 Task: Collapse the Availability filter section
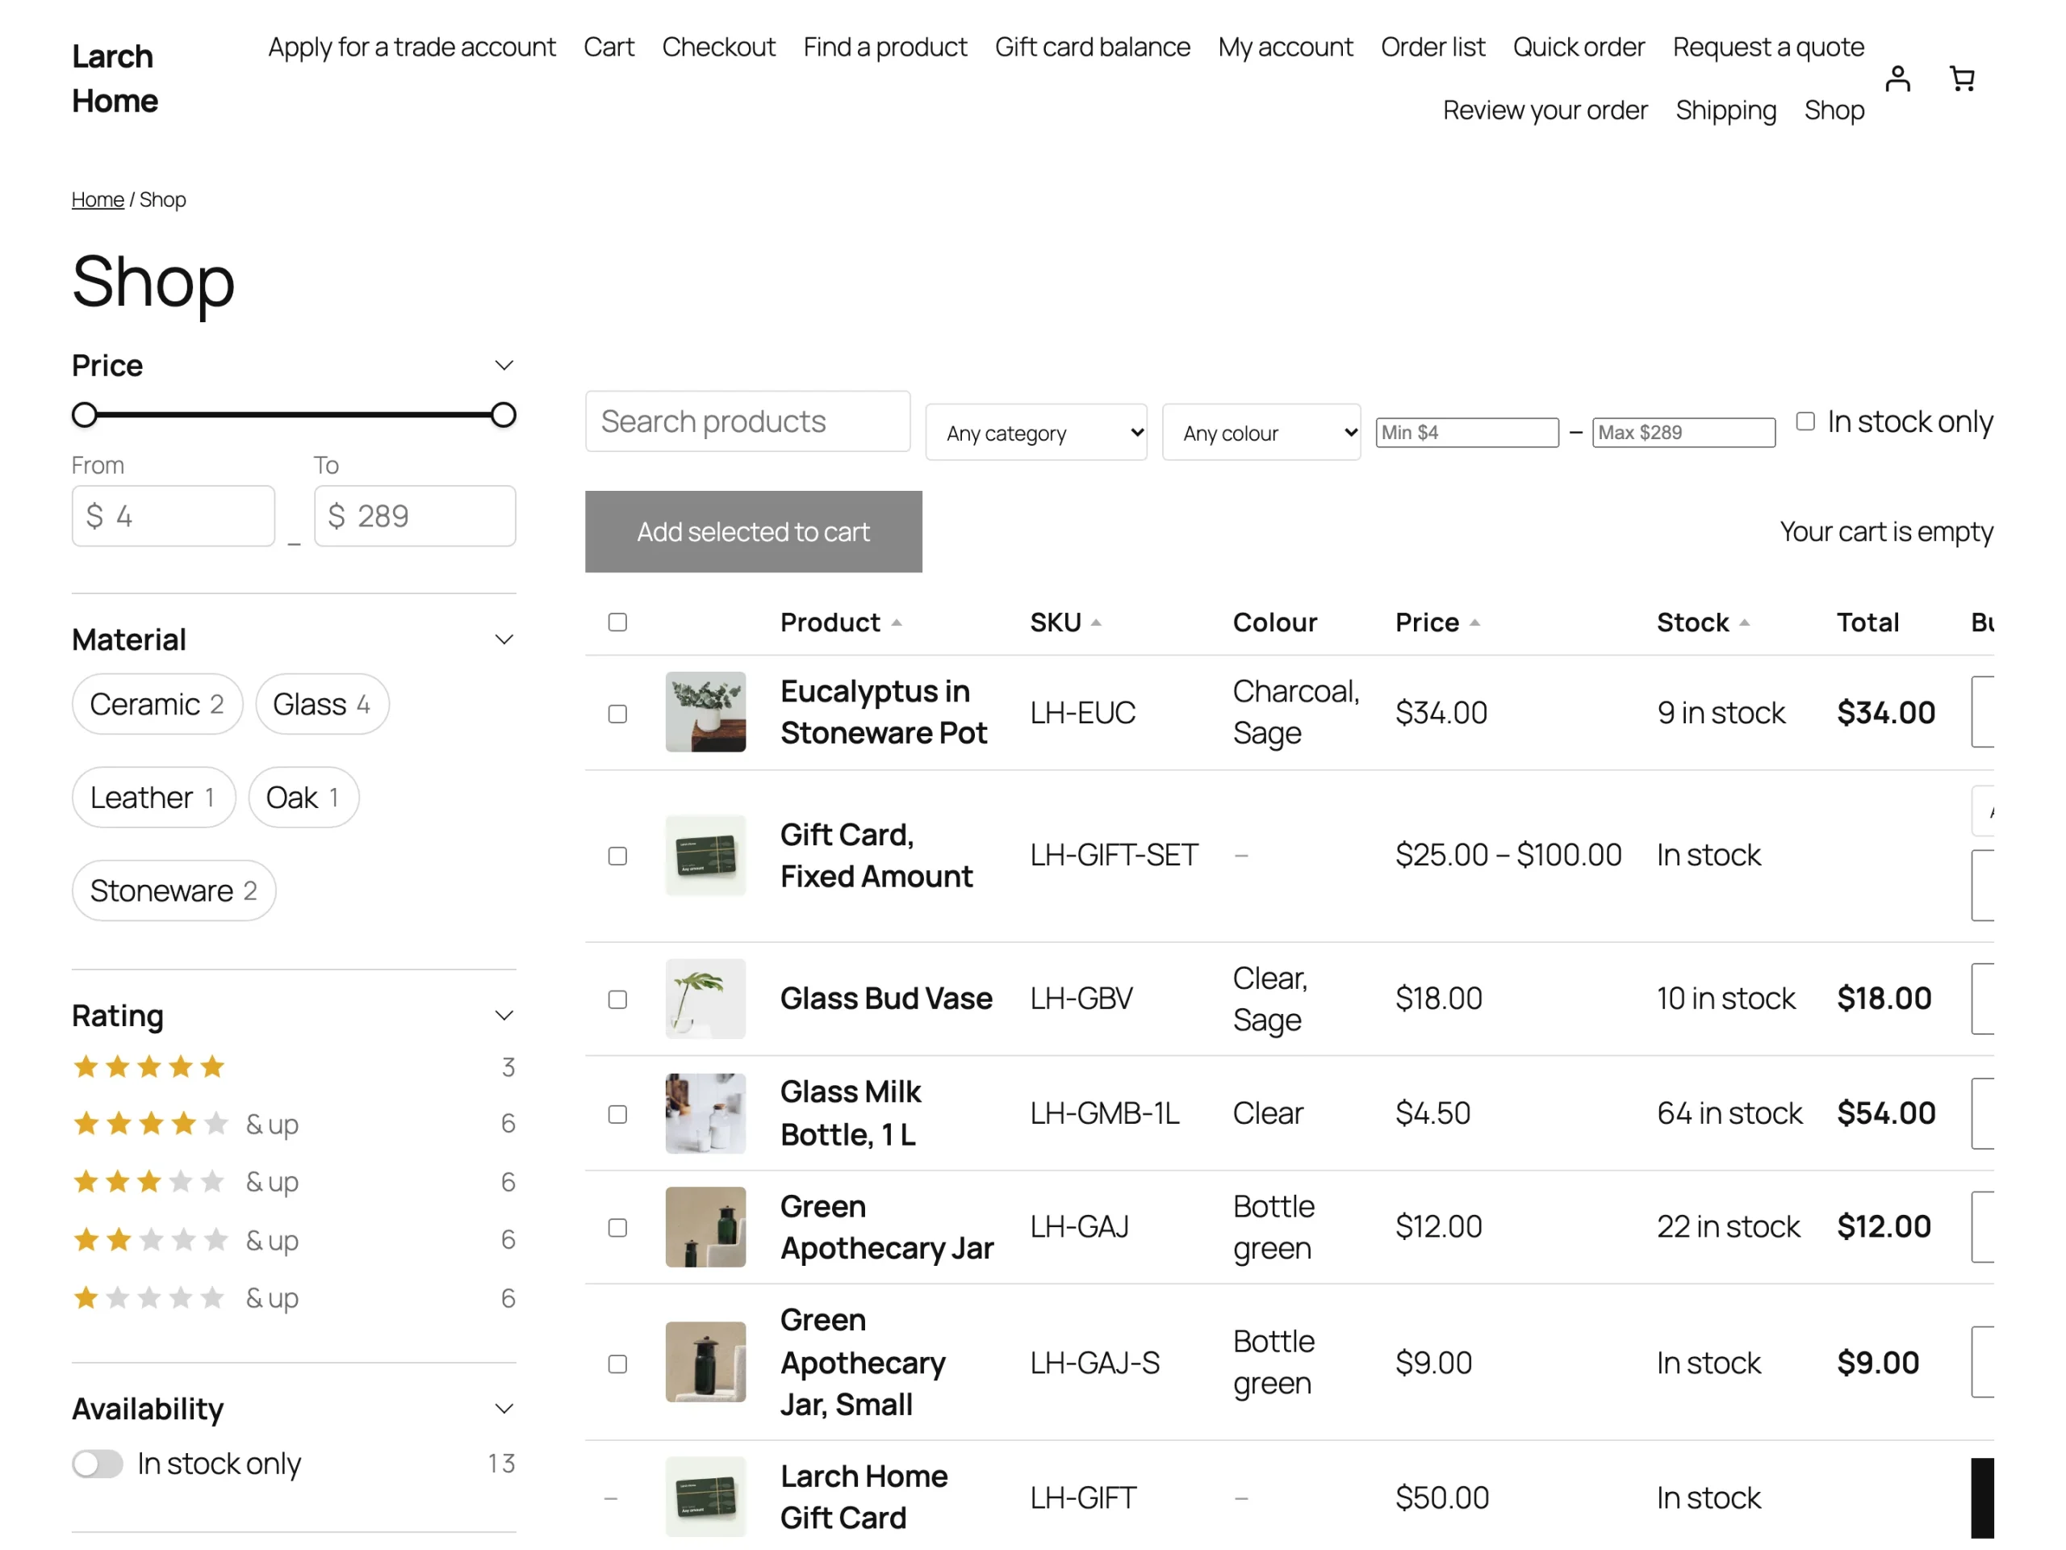click(504, 1409)
